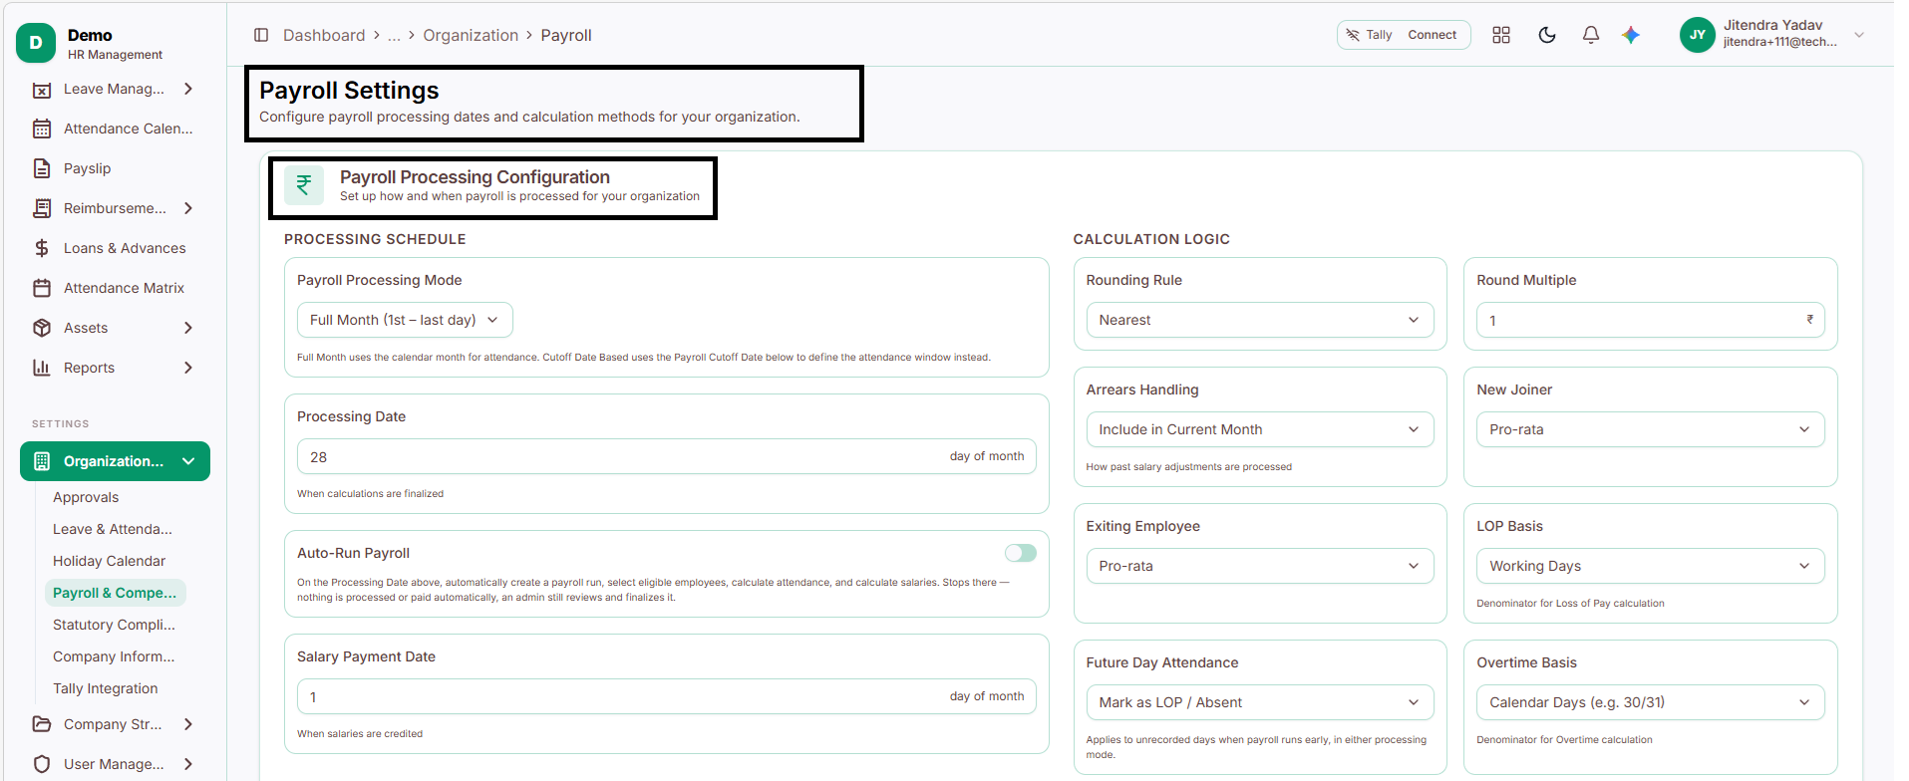Open the New Joiner dropdown
This screenshot has width=1909, height=781.
coord(1651,429)
